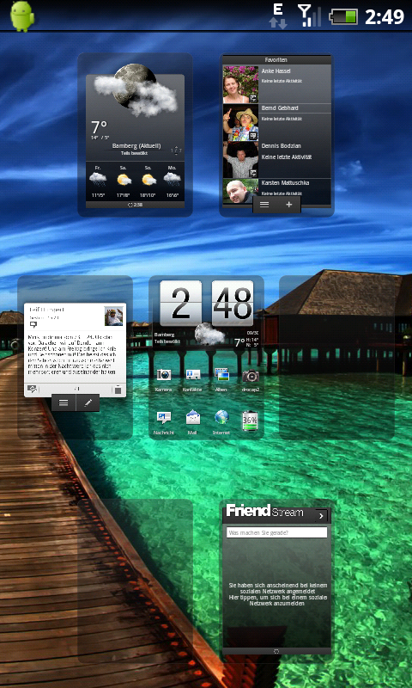Screen dimensions: 412x688
Task: Tap the signal strength status icon
Action: point(309,15)
